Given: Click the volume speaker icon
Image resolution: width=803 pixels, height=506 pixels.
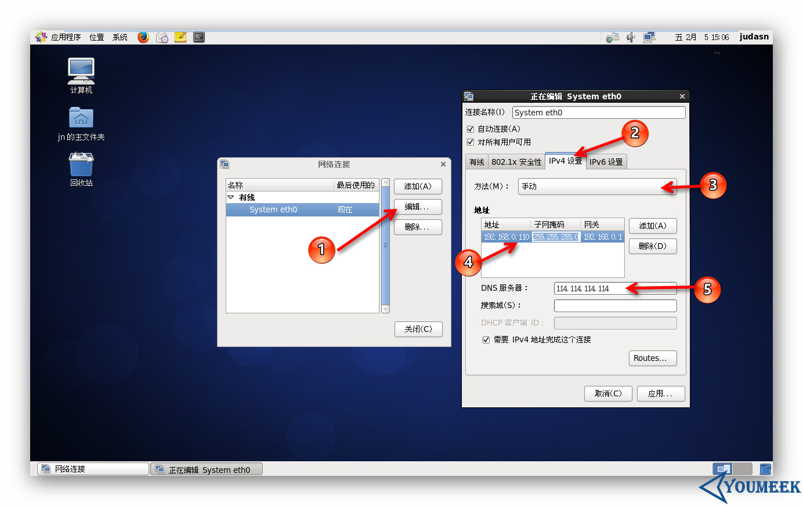Looking at the screenshot, I should 631,37.
